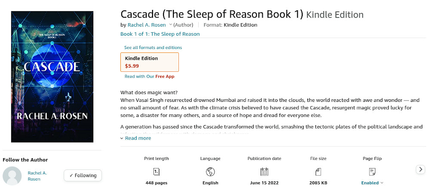Click the File size document icon
Viewport: 430px width, 187px height.
[x=318, y=172]
